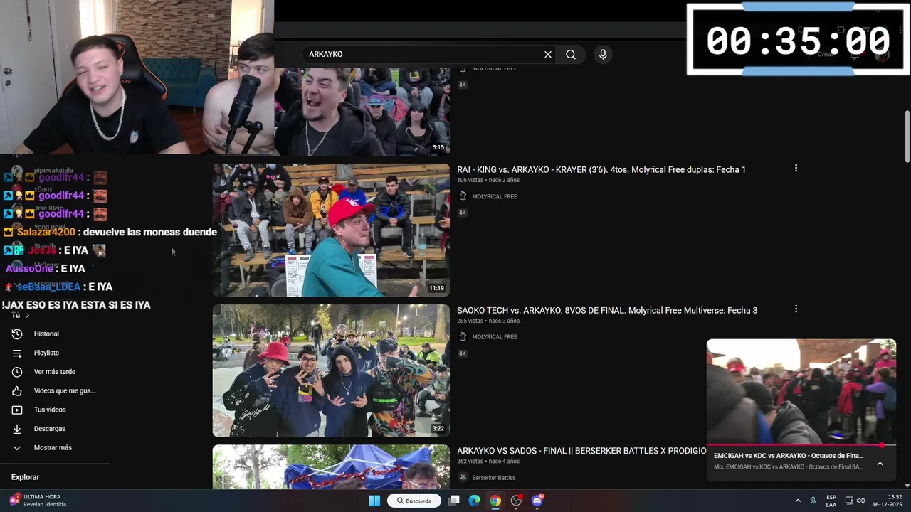
Task: Expand the miniplayer queue chevron
Action: (880, 464)
